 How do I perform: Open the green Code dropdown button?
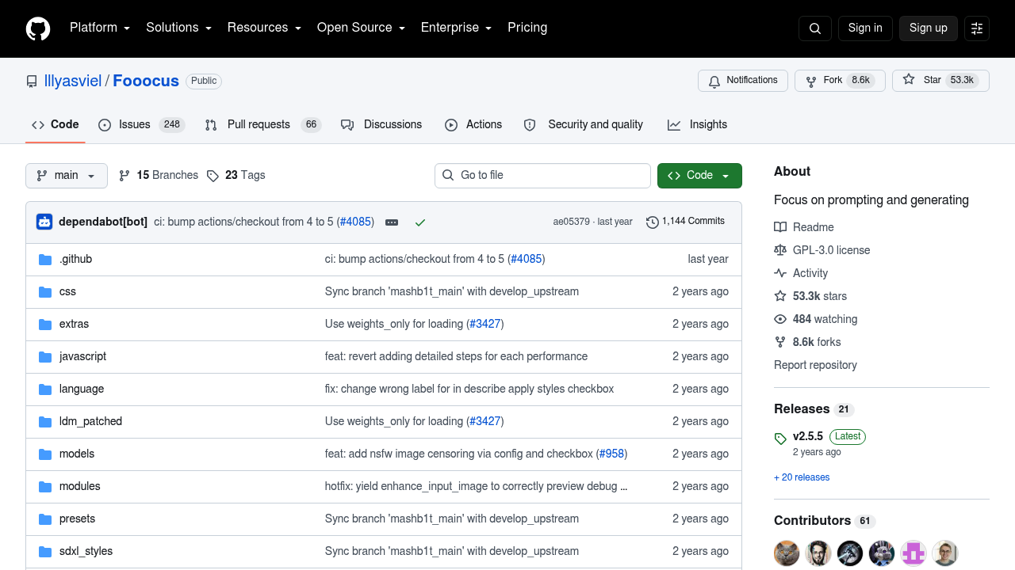click(699, 176)
